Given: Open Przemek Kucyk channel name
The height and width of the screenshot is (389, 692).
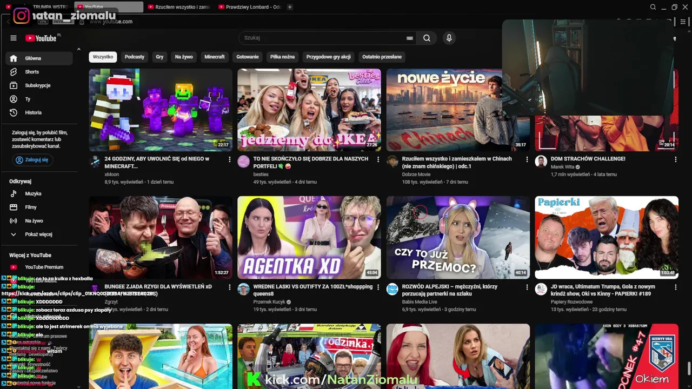Looking at the screenshot, I should pyautogui.click(x=269, y=302).
